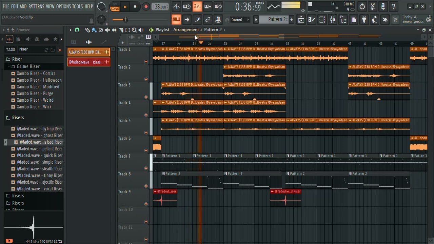Open the Playlist options arrow menu

pos(71,30)
